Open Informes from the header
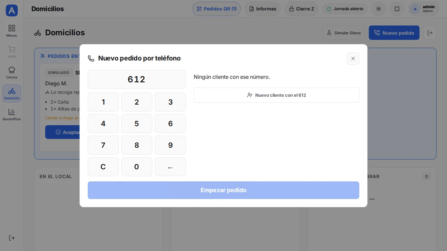Screen dimensions: 447x251 click(263, 9)
